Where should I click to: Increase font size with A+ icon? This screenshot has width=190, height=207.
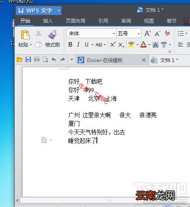[x=148, y=33]
